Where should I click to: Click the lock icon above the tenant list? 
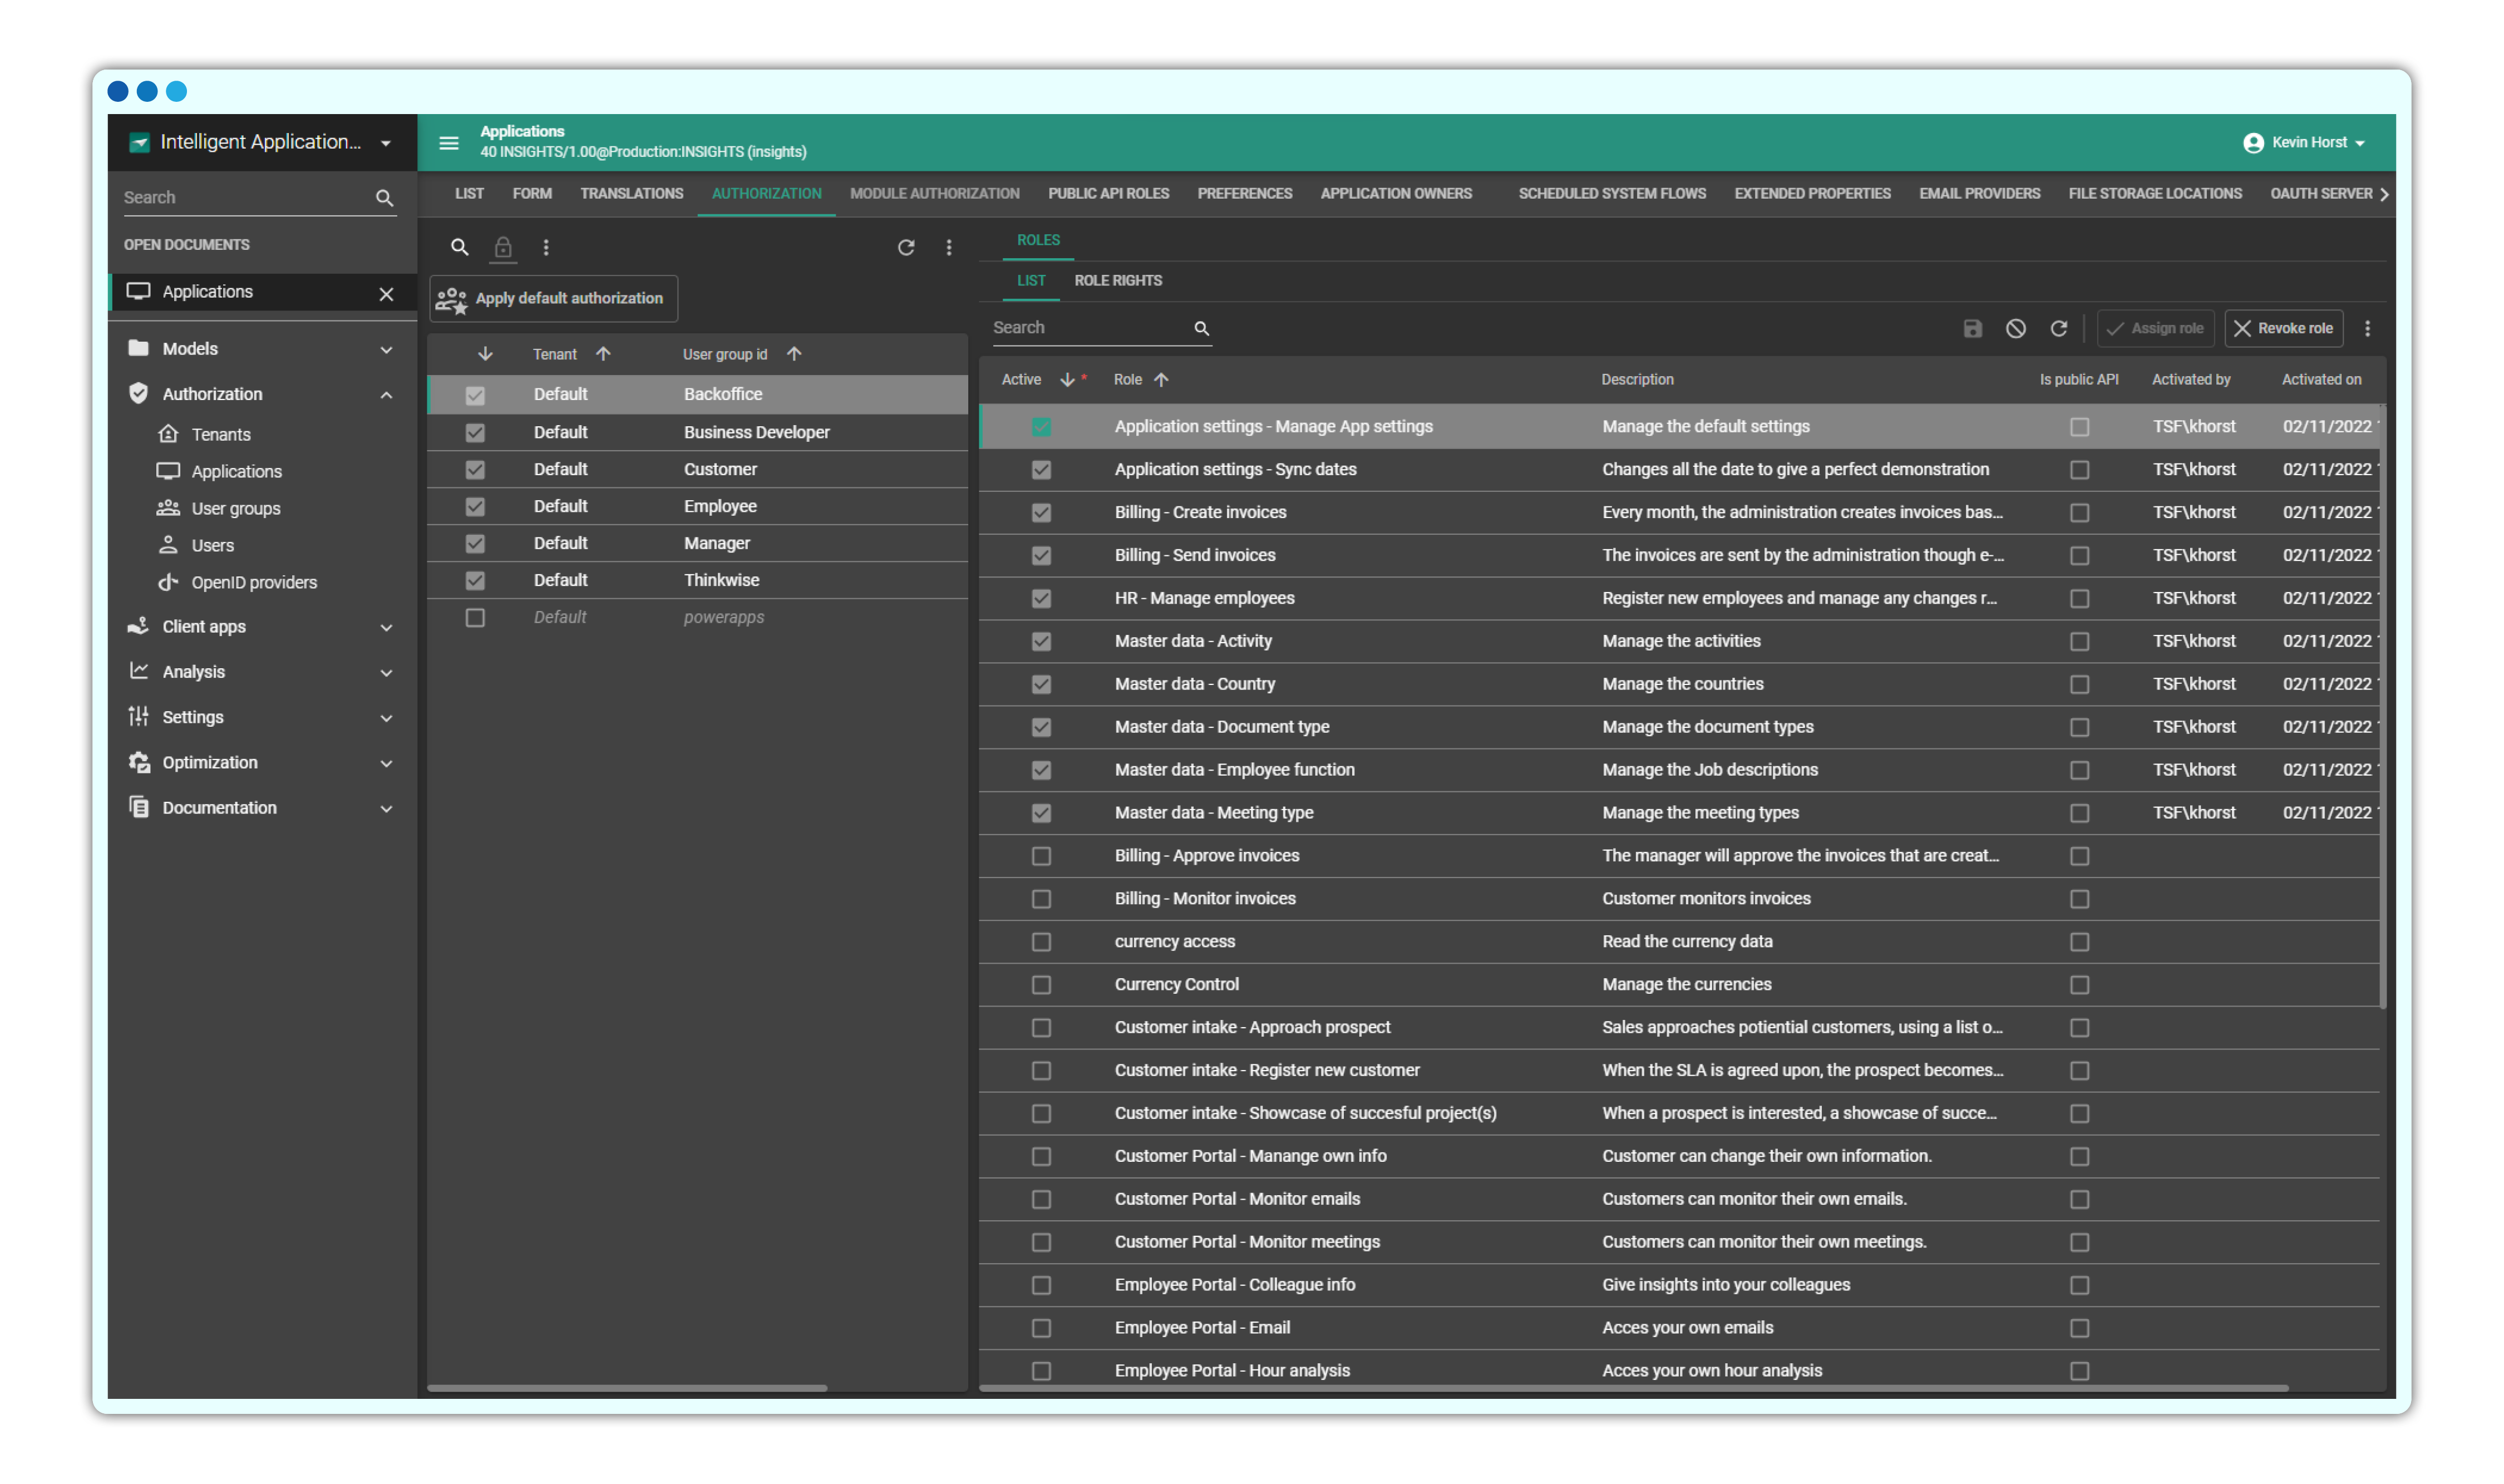click(x=504, y=247)
